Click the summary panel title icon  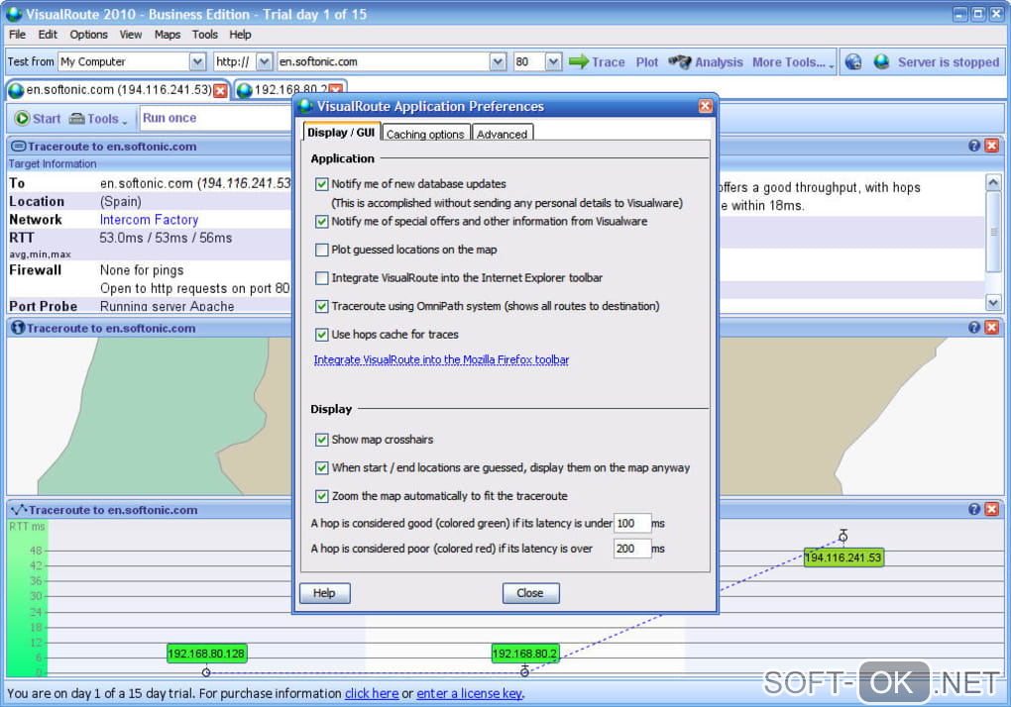click(x=19, y=147)
